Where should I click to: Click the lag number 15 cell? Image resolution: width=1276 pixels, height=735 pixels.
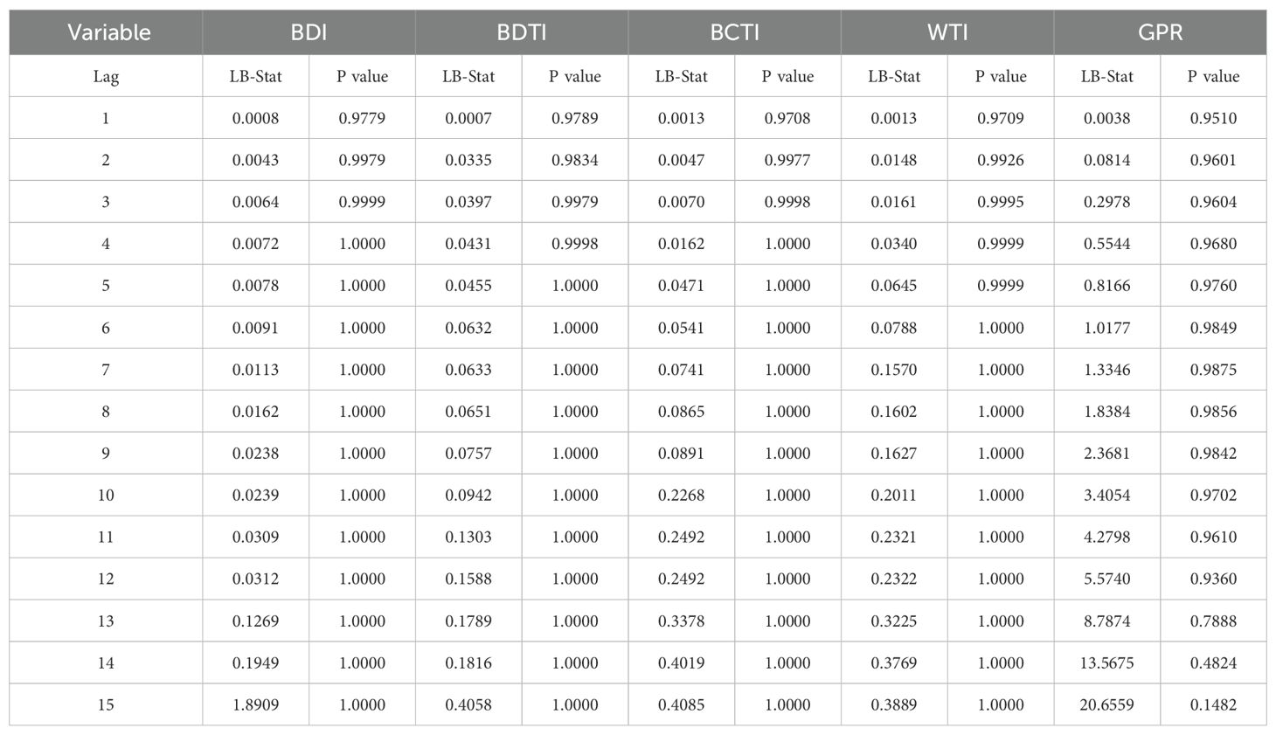tap(106, 704)
